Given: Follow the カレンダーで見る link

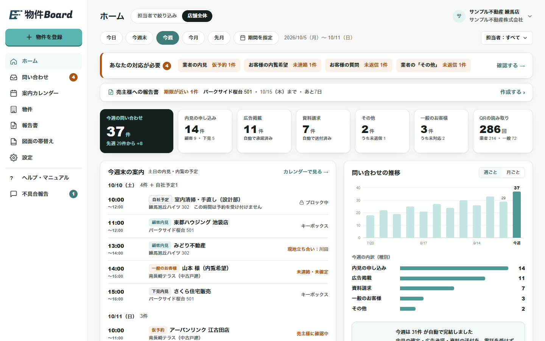Looking at the screenshot, I should coord(306,172).
